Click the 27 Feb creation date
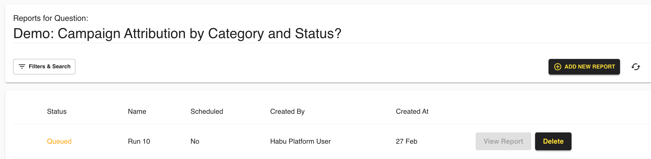The image size is (651, 159). click(406, 141)
